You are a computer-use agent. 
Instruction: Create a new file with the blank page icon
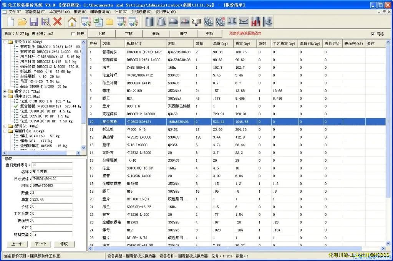pyautogui.click(x=10, y=22)
